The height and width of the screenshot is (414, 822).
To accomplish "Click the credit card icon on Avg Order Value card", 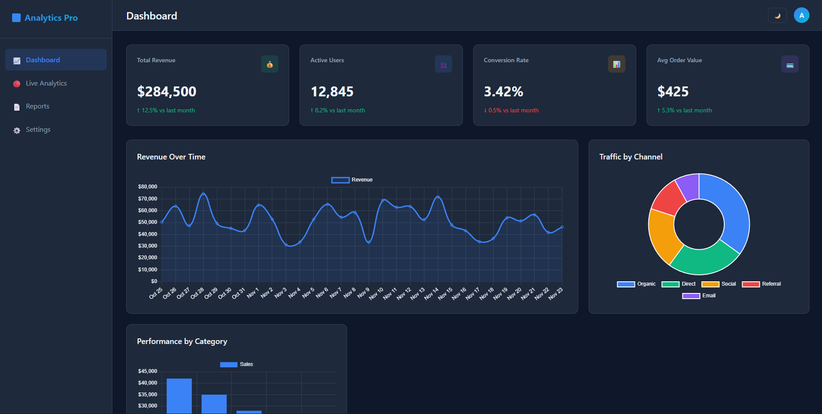I will click(790, 64).
